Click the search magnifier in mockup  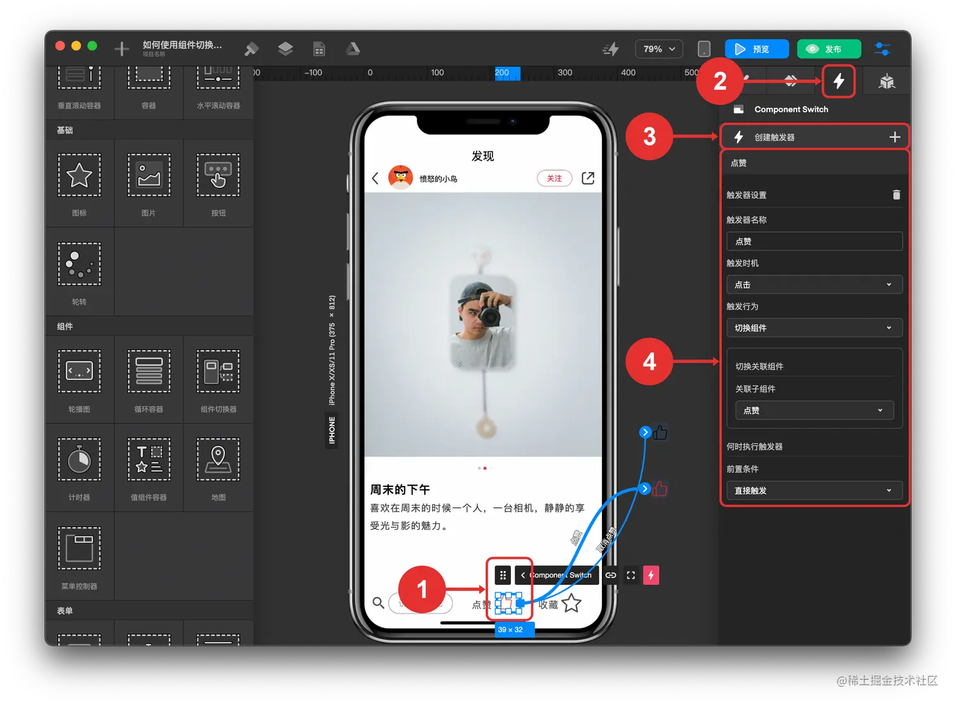pyautogui.click(x=378, y=603)
